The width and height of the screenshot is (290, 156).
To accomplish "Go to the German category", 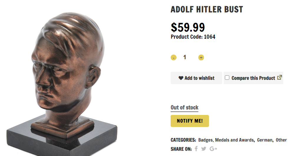I will (265, 140).
